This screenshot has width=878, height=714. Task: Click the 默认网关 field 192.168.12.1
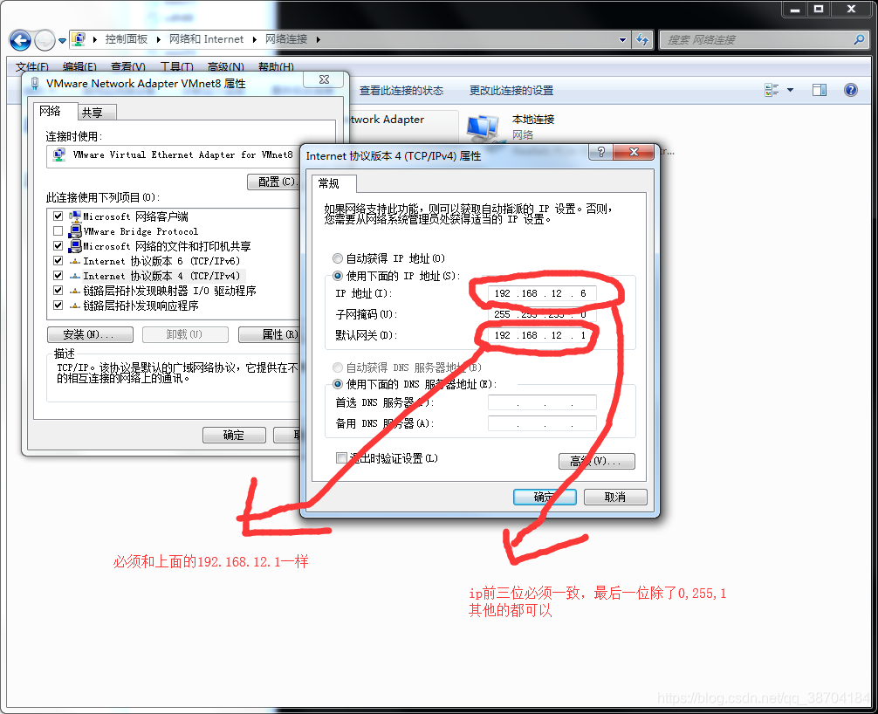pos(542,335)
